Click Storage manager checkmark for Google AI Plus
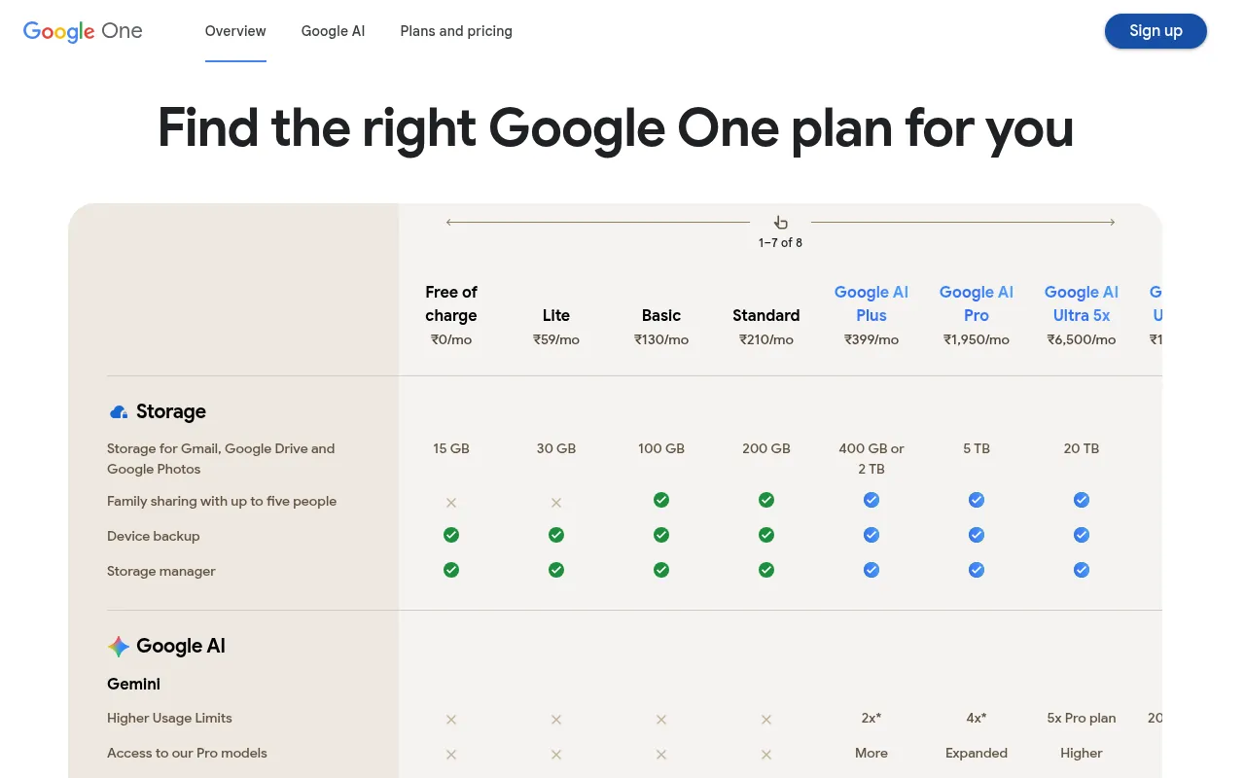 [871, 570]
